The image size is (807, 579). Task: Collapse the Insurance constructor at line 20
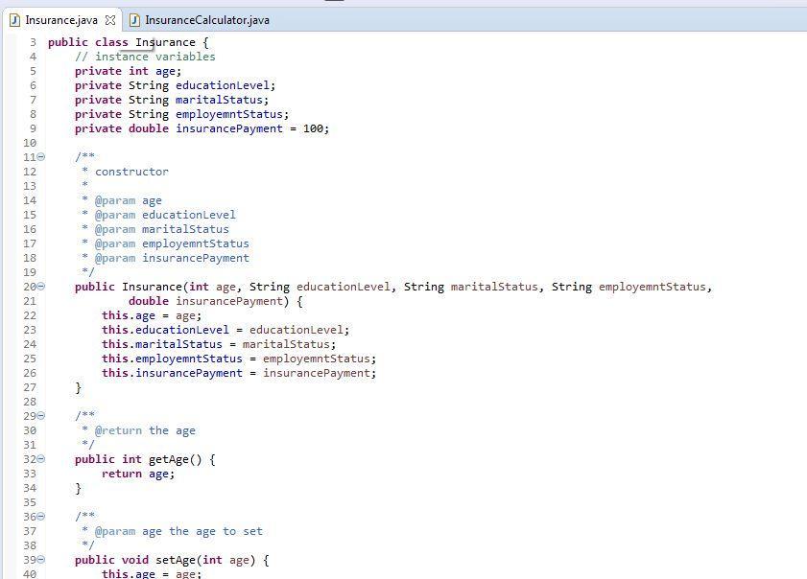click(38, 287)
